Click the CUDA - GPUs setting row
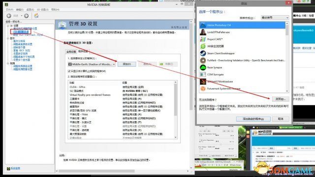The image size is (315, 177). point(121,87)
